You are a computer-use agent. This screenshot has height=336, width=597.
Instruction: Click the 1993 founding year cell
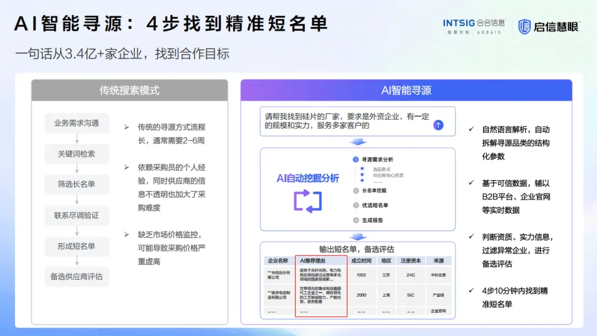[x=362, y=275]
